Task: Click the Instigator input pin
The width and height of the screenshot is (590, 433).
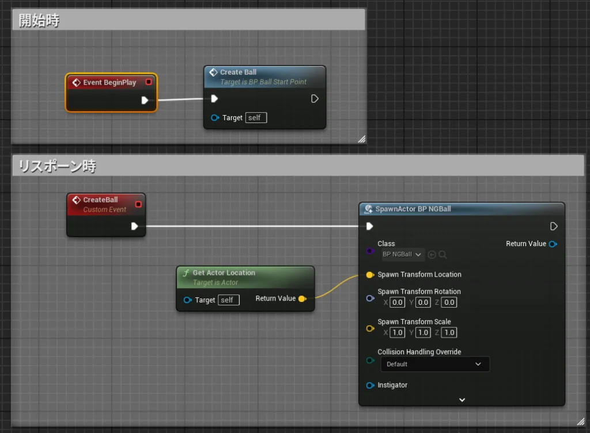Action: point(370,385)
